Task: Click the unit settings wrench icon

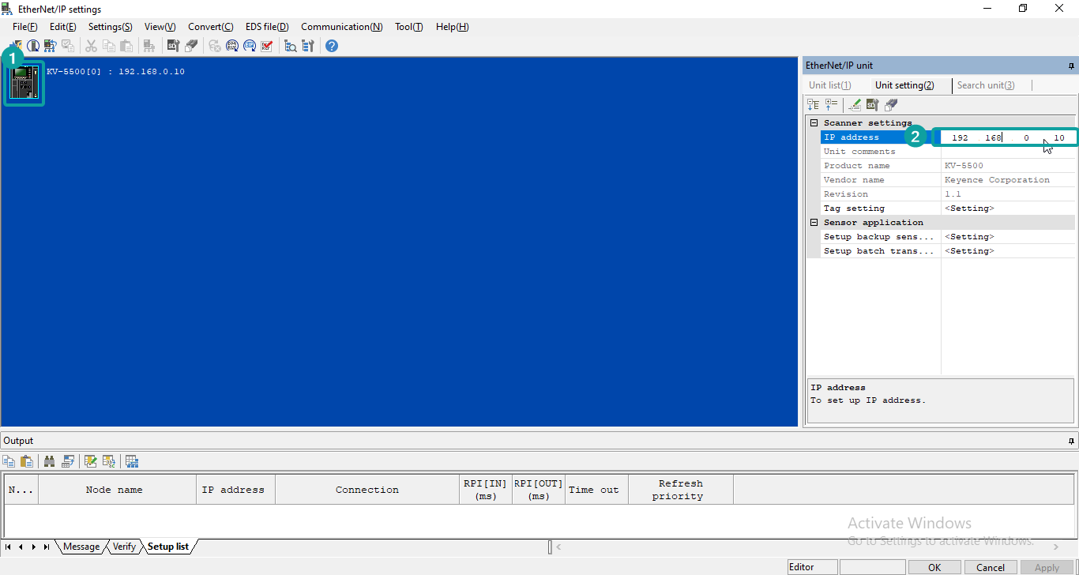Action: (308, 46)
